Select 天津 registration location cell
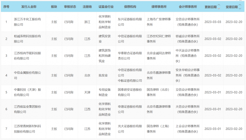Image resolution: width=246 pixels, height=140 pixels. (x=87, y=92)
